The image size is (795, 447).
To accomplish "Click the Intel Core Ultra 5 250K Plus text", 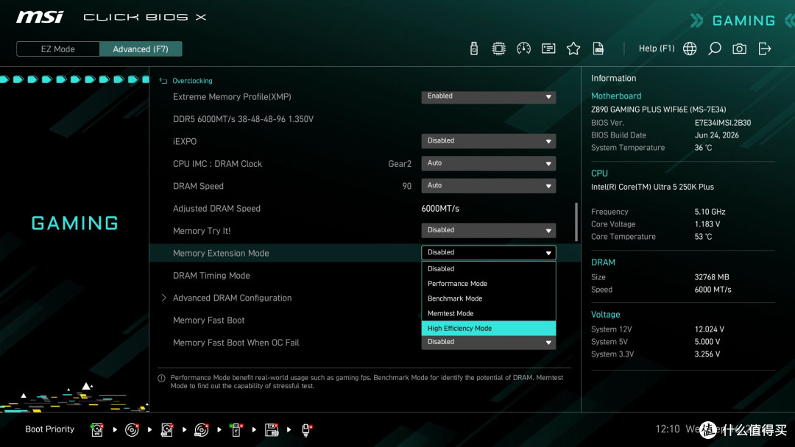I will coord(652,187).
